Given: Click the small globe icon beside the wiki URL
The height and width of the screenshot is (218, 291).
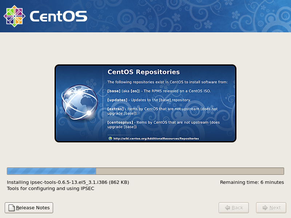Looking at the screenshot, I should [x=110, y=138].
